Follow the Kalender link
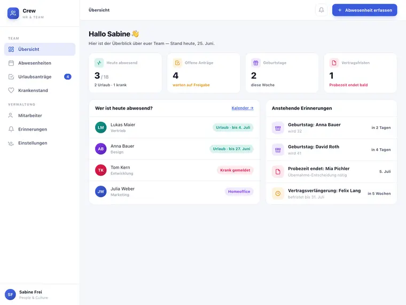 coord(243,108)
